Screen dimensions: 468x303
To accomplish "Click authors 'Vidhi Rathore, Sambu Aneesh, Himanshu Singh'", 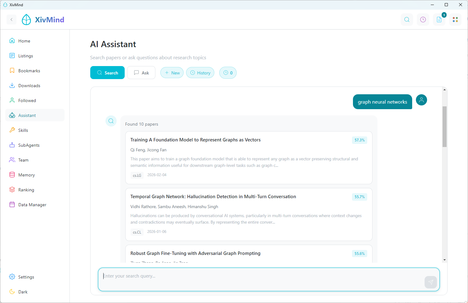I will pos(174,207).
